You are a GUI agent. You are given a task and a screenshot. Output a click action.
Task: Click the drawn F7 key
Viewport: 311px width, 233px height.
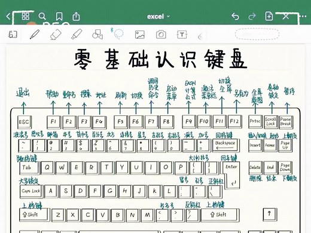pos(151,122)
